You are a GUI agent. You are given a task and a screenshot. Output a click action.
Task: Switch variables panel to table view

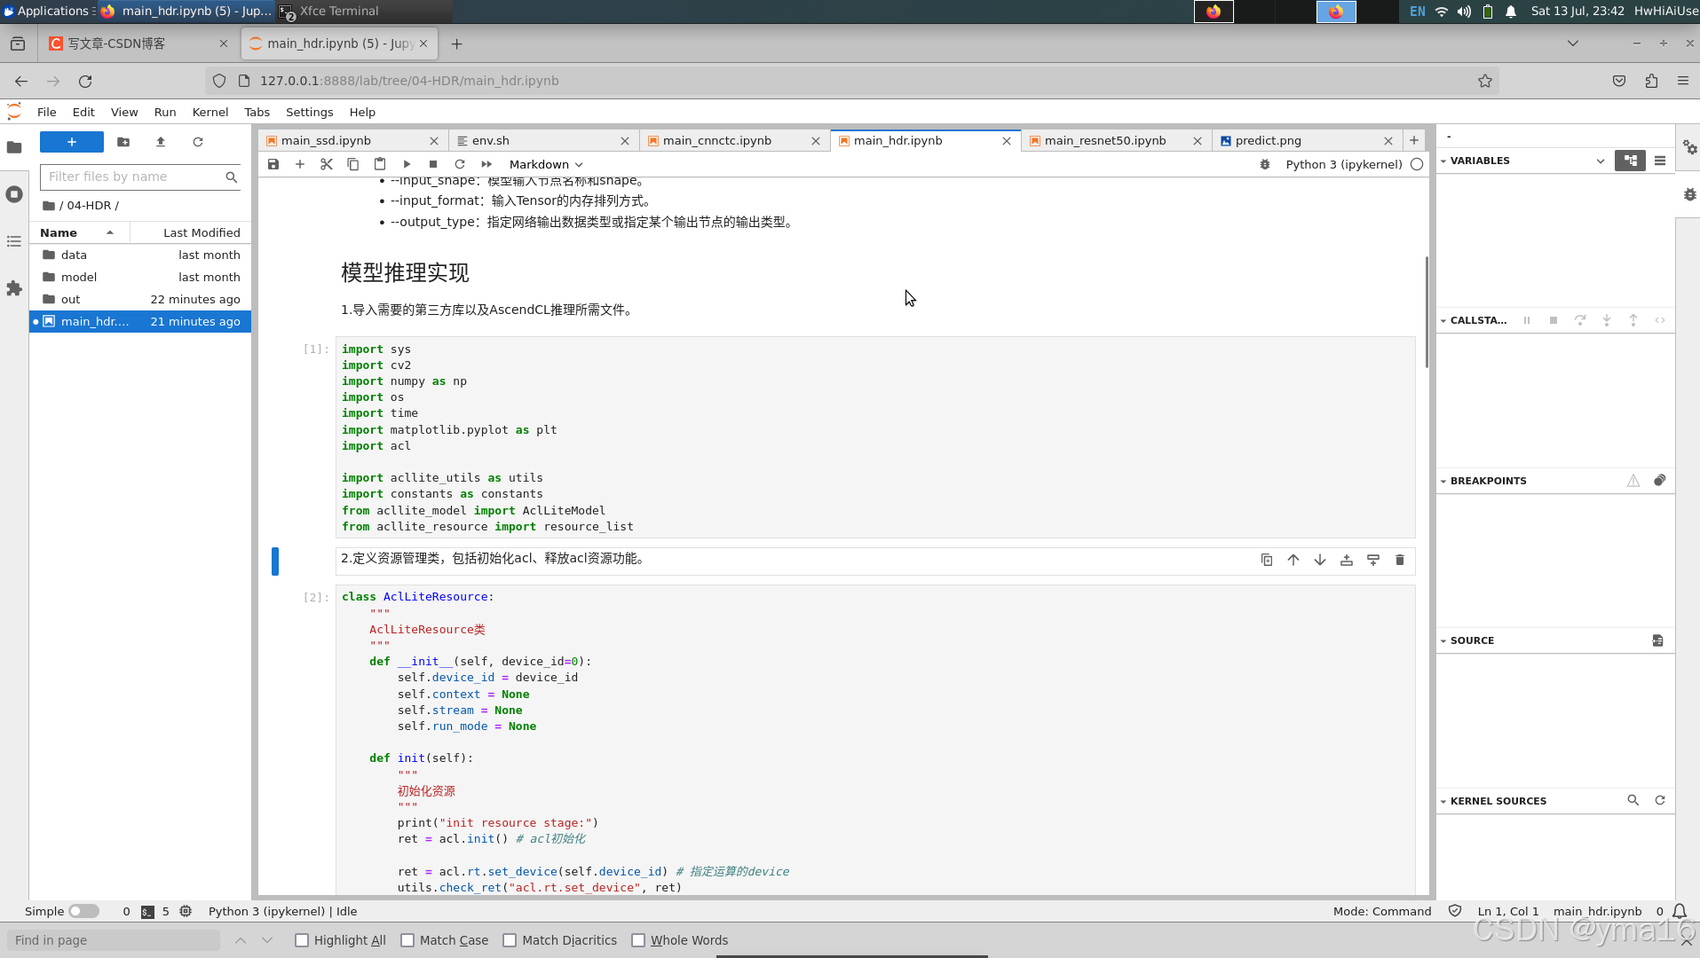tap(1660, 161)
